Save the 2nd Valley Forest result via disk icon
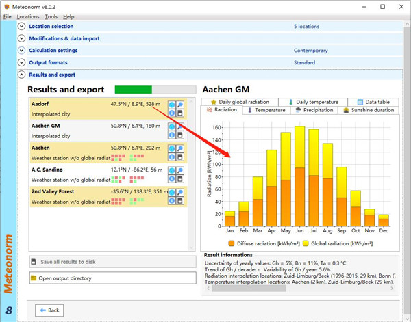Viewport: 411px width, 322px height. (x=180, y=202)
